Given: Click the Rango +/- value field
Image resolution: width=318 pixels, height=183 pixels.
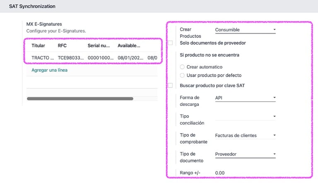Looking at the screenshot, I should [246, 173].
